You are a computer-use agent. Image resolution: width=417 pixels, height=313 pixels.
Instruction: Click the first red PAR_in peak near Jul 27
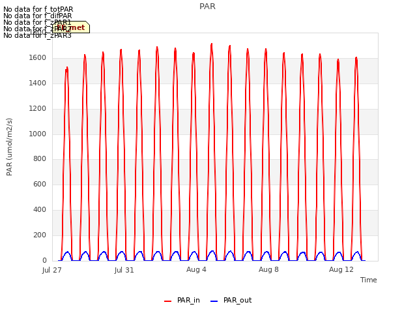click(66, 68)
